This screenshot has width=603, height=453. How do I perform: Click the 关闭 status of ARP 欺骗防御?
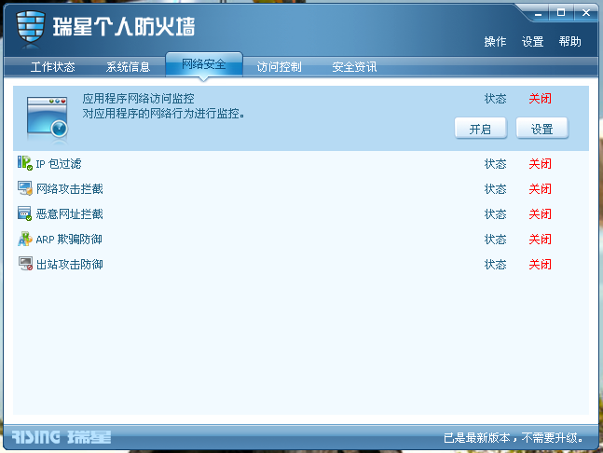540,240
